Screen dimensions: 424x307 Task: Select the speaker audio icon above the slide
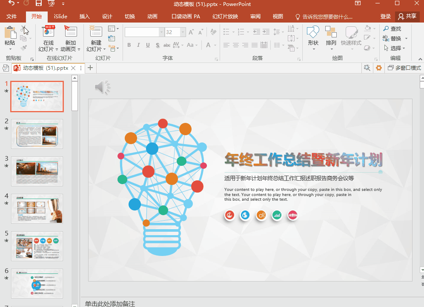coord(102,87)
